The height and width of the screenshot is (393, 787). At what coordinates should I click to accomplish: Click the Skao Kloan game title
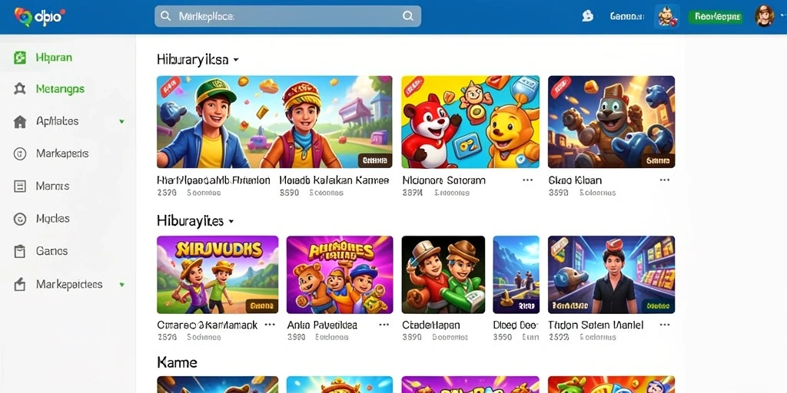coord(575,180)
